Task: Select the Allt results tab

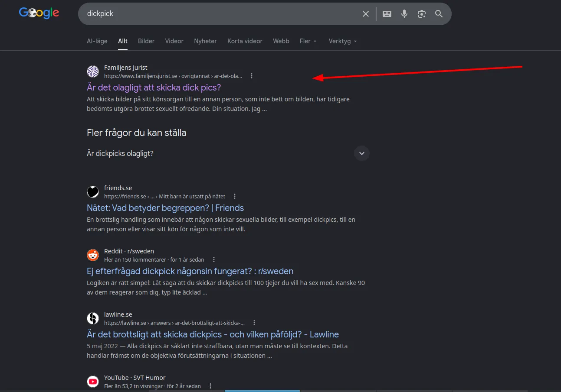Action: (x=123, y=41)
